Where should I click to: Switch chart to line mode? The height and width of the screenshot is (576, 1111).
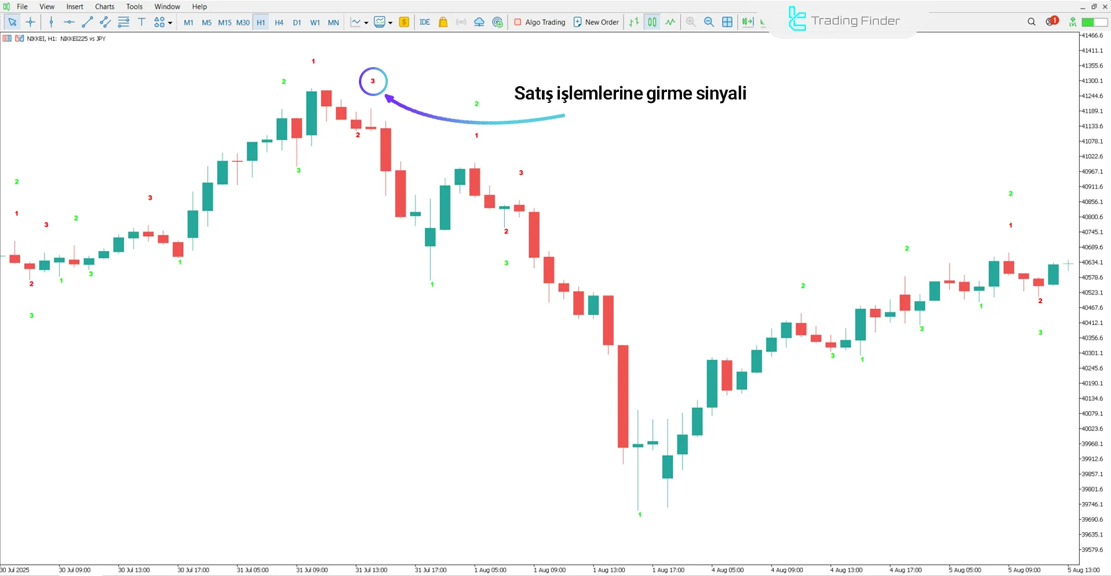669,22
